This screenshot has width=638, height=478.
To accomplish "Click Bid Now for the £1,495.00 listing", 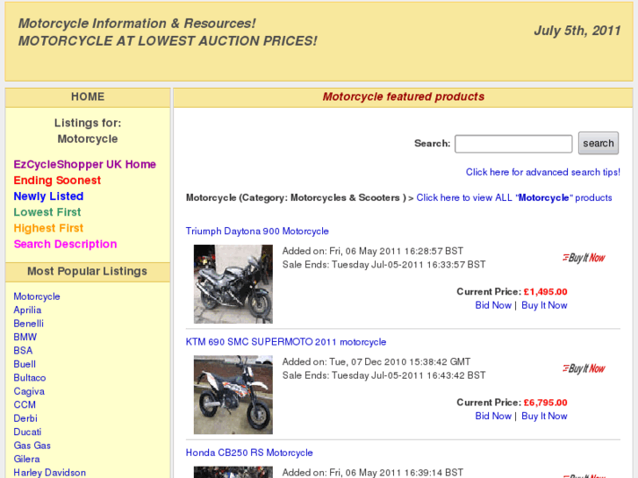I will (493, 305).
